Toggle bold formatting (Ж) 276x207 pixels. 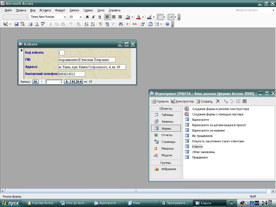click(87, 17)
